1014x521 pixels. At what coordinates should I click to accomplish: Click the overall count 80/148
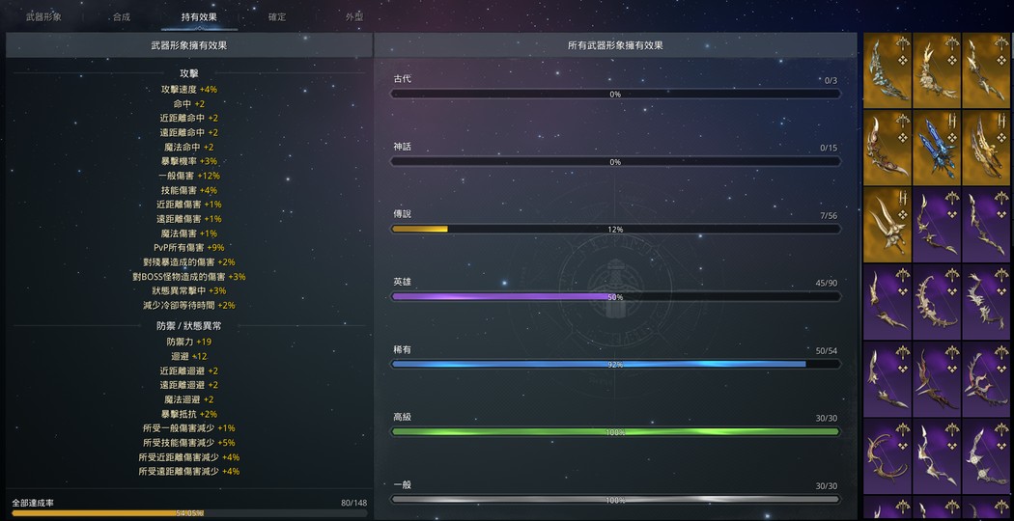pyautogui.click(x=353, y=503)
